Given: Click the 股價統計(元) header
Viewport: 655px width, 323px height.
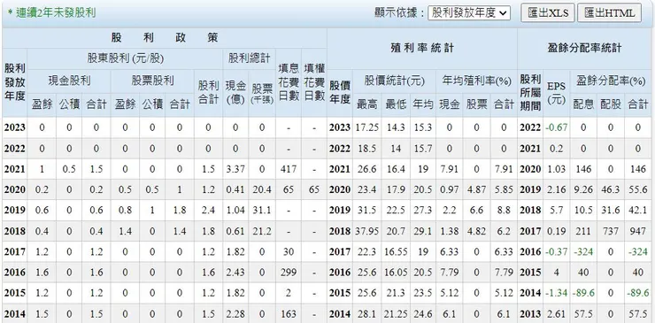Looking at the screenshot, I should pos(395,81).
